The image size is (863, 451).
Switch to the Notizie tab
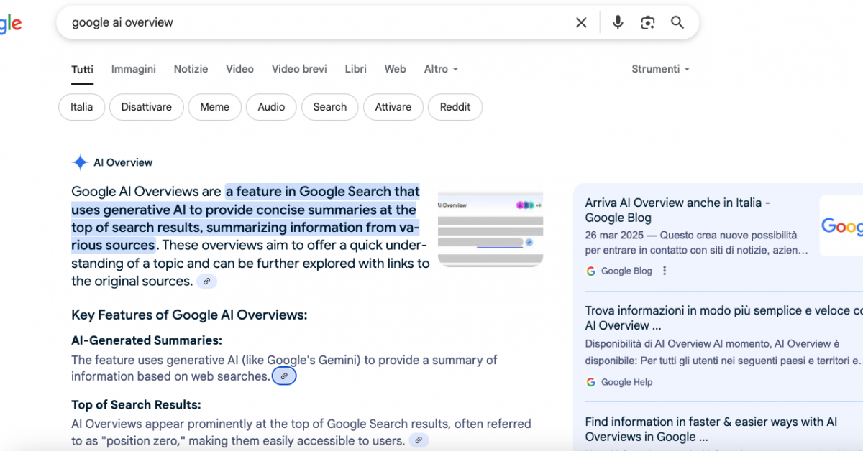[191, 69]
